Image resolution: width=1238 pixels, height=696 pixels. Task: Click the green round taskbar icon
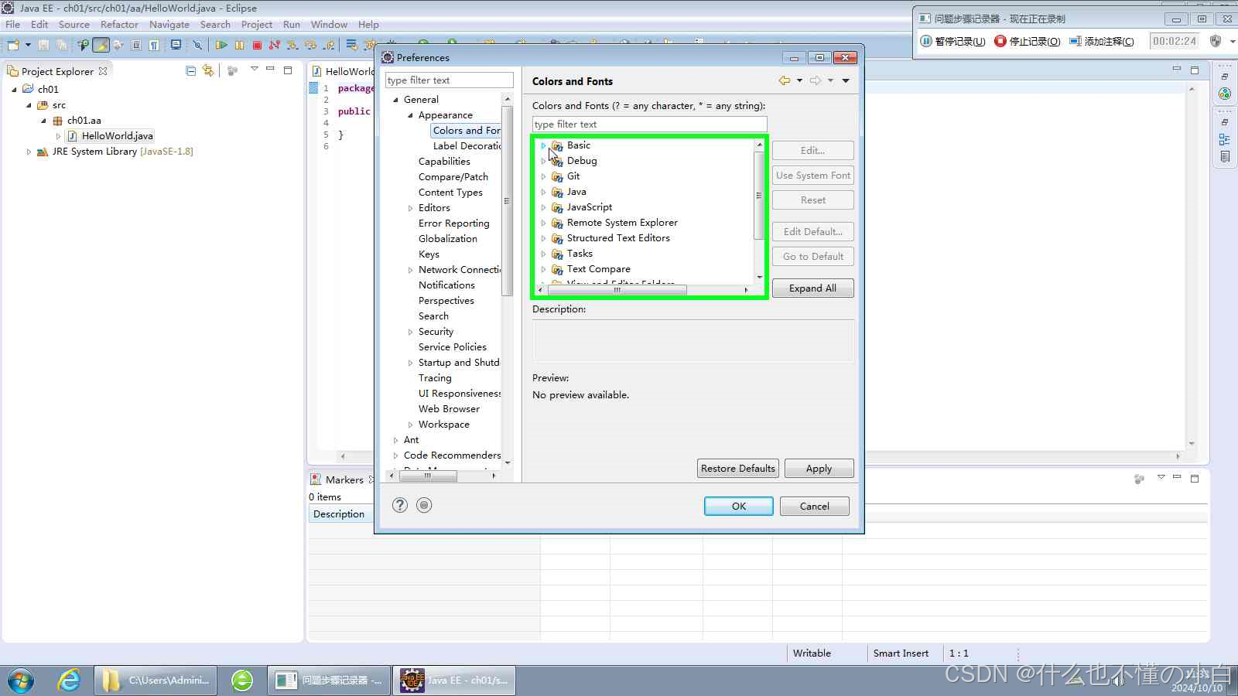[x=242, y=681]
